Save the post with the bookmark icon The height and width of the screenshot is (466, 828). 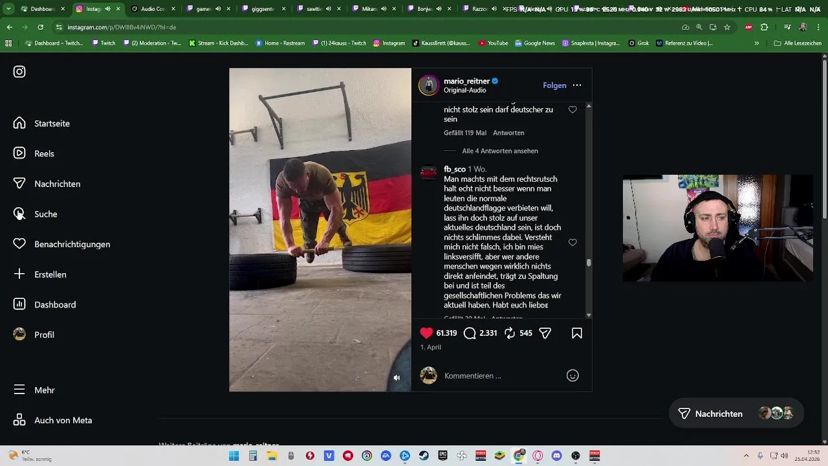[577, 333]
